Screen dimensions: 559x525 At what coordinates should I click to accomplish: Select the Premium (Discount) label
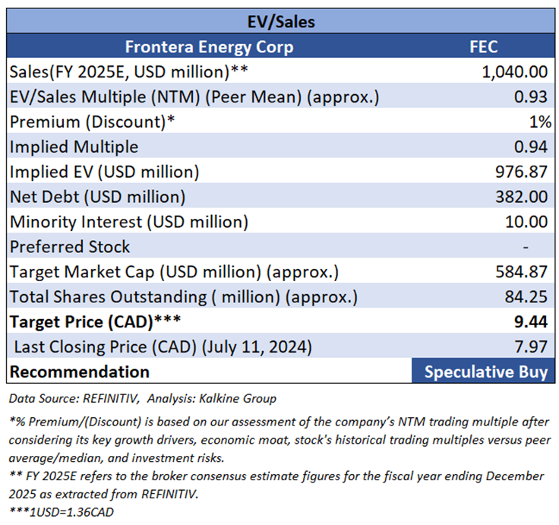tap(93, 122)
